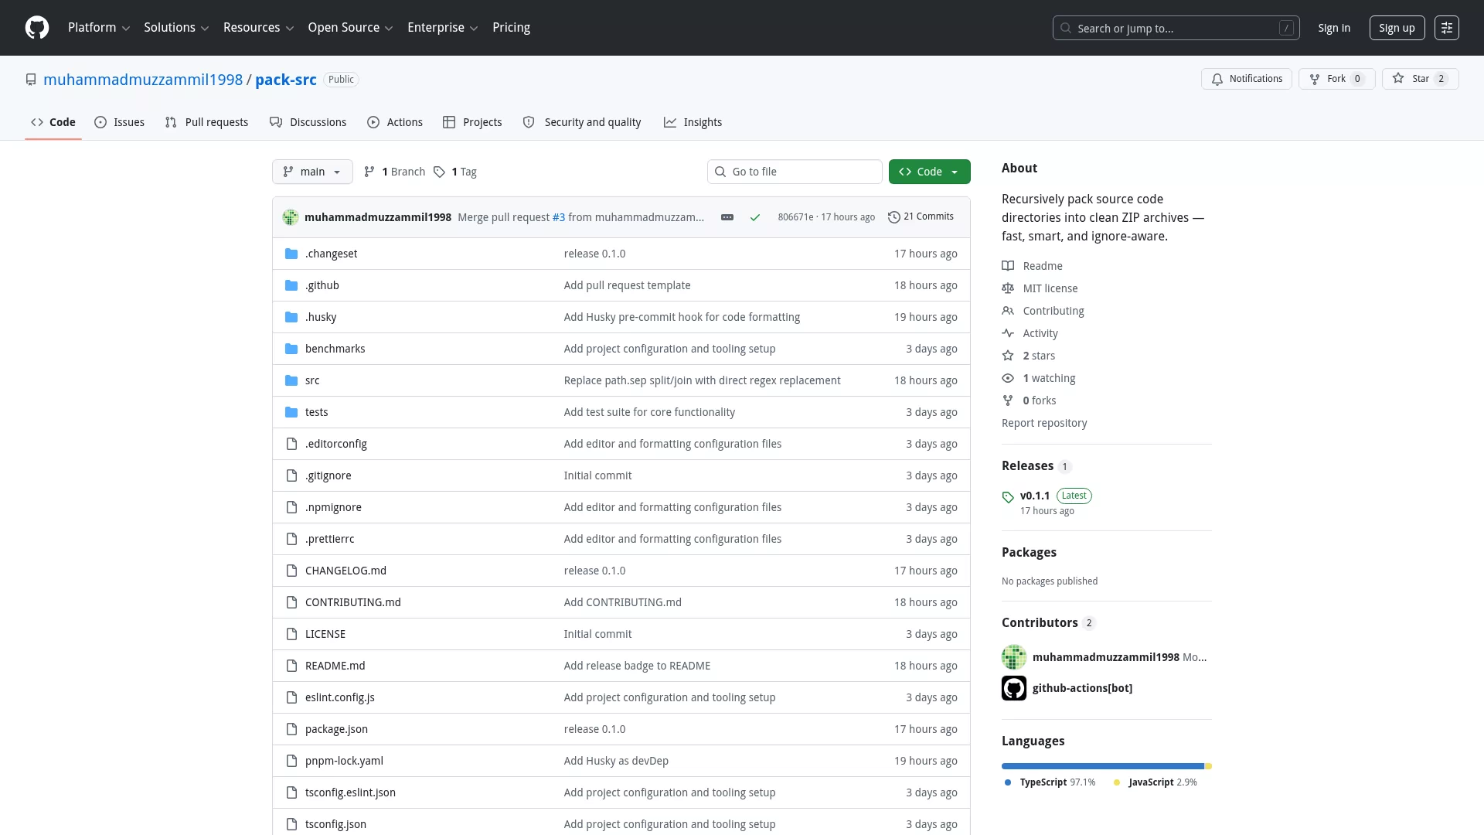Expand commit message with ellipsis icon
The width and height of the screenshot is (1484, 835).
(x=727, y=217)
